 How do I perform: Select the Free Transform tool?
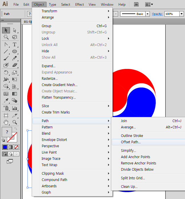click(x=15, y=79)
